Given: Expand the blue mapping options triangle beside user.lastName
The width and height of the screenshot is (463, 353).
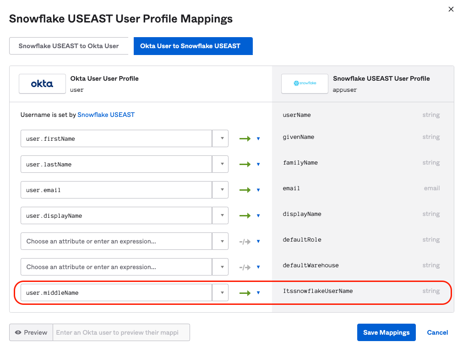Looking at the screenshot, I should tap(257, 164).
